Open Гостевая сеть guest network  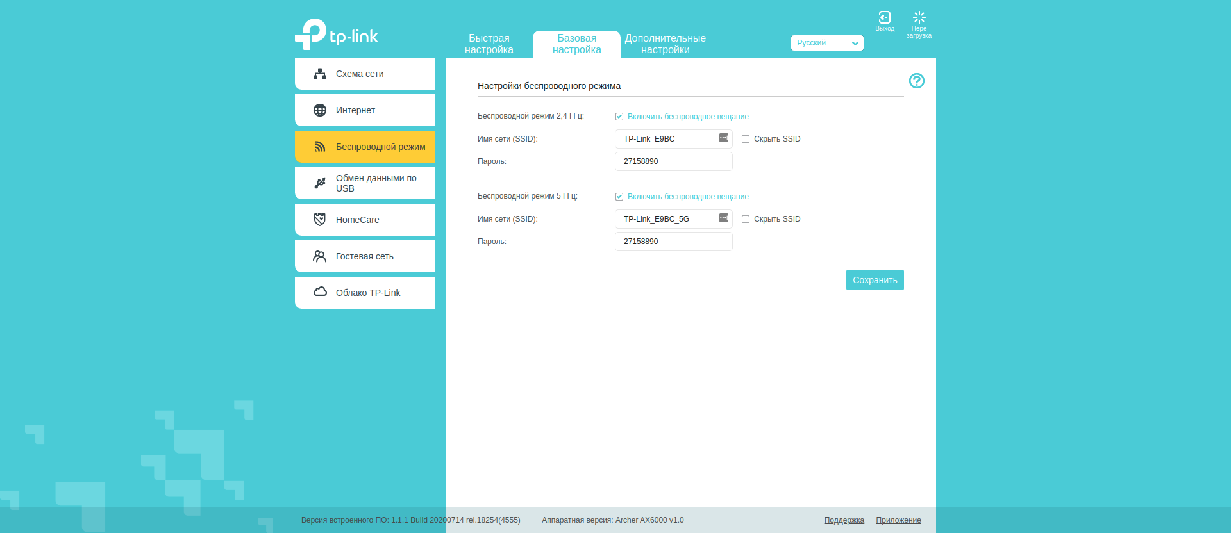364,256
